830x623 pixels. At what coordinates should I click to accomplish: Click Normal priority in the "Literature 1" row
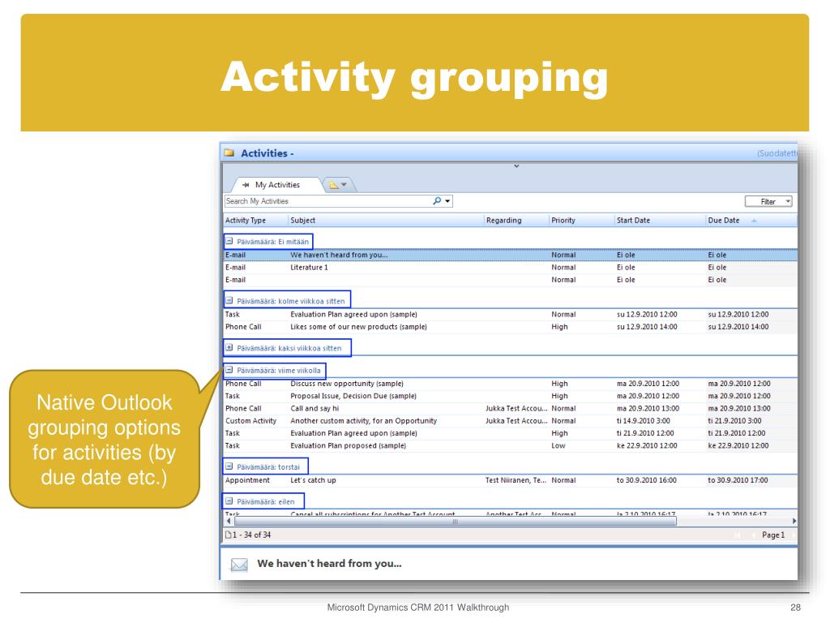point(563,268)
